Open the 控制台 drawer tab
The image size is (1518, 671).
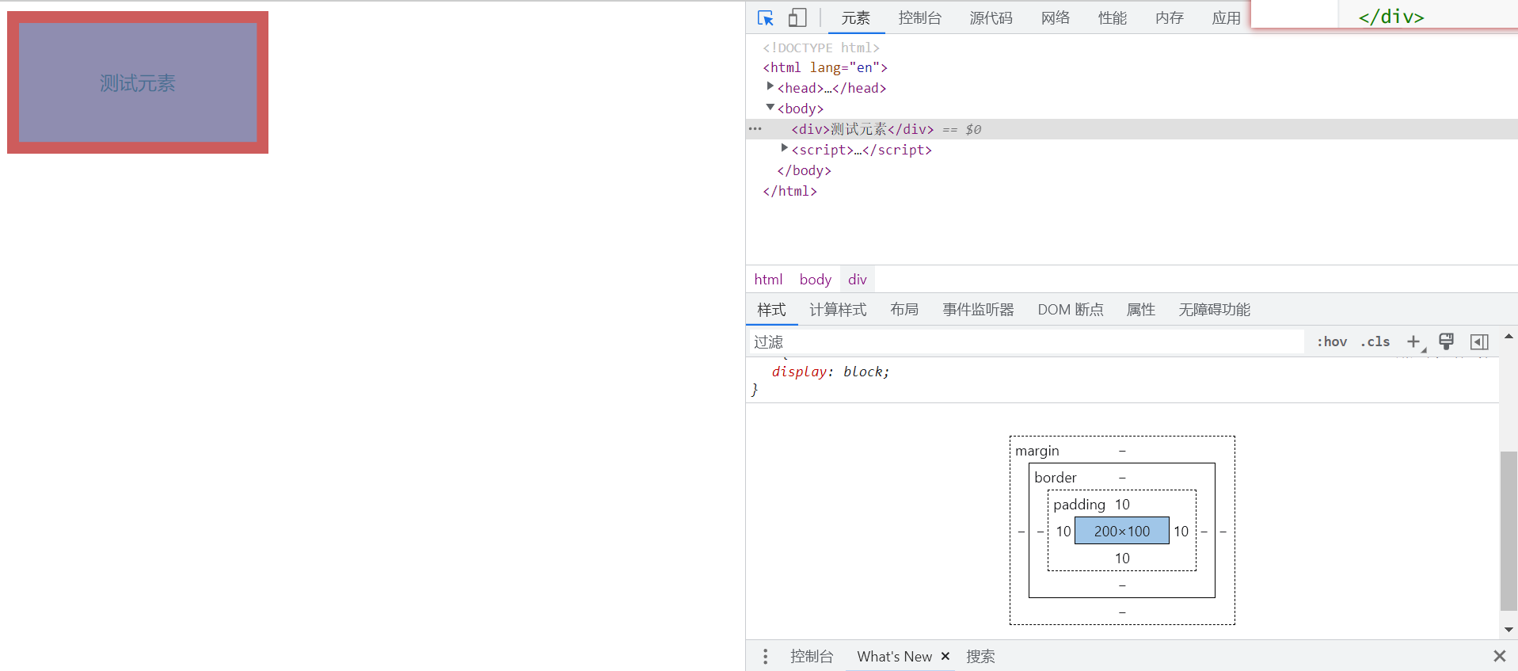coord(812,656)
